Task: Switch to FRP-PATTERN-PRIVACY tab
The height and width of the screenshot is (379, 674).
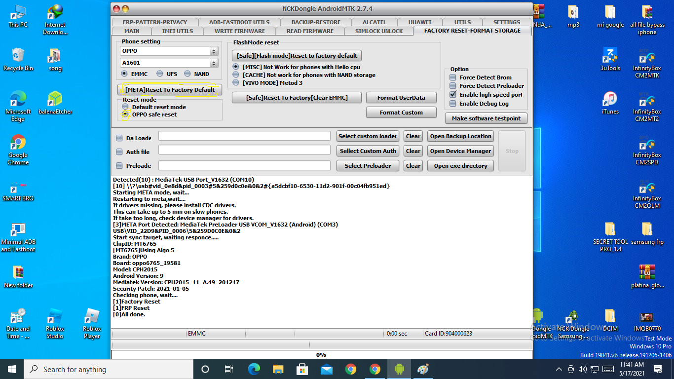Action: pos(155,22)
